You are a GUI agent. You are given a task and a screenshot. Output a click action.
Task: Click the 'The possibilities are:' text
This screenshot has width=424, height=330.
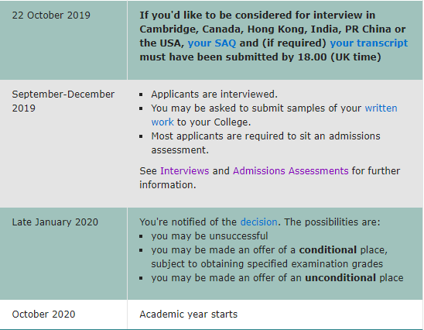click(x=332, y=222)
